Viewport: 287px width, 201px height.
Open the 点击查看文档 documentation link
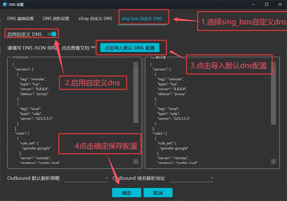tap(75, 48)
